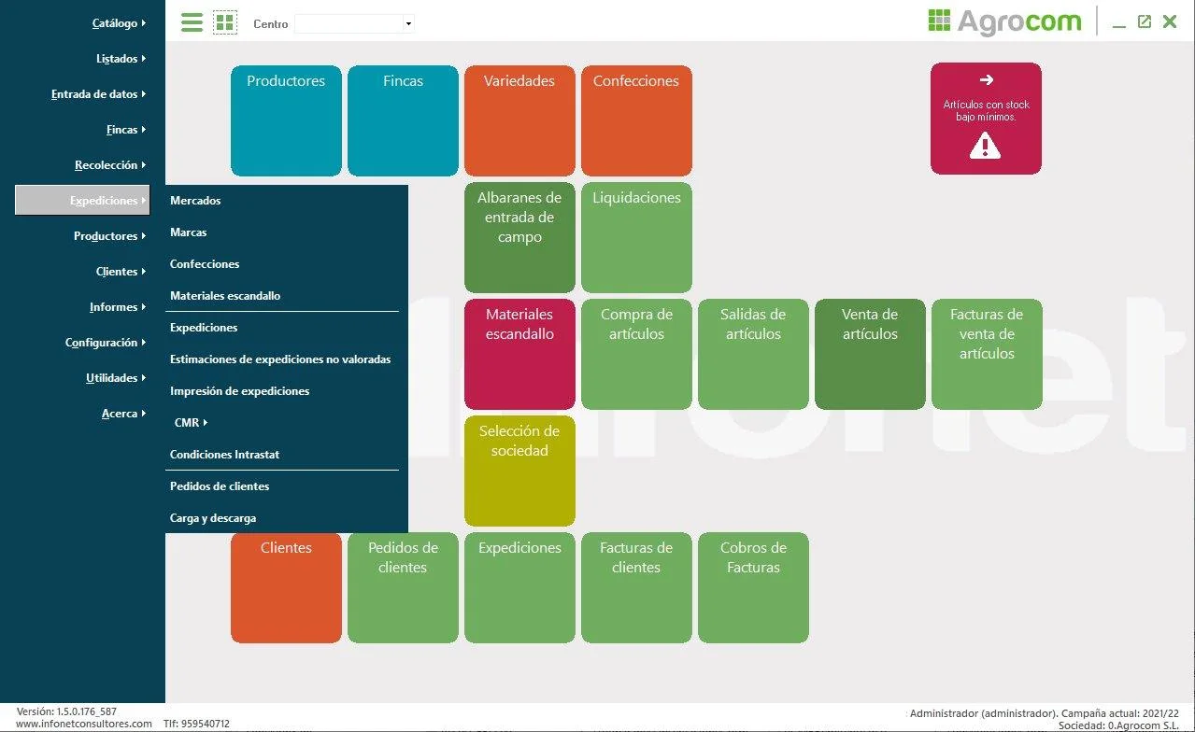Open the Variedades tile
This screenshot has width=1195, height=732.
tap(519, 120)
